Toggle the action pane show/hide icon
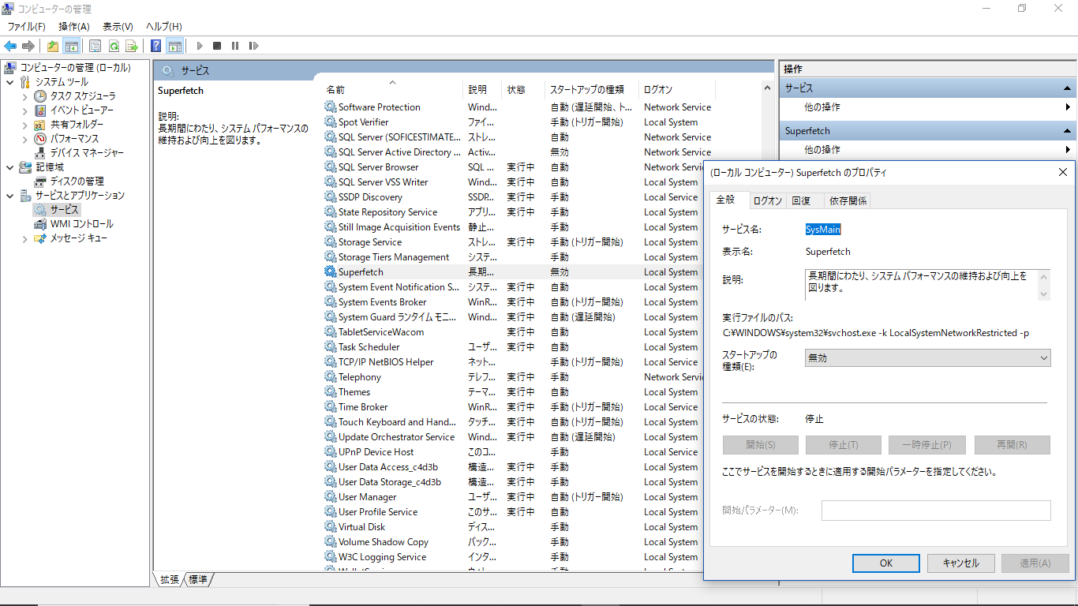Image resolution: width=1078 pixels, height=606 pixels. 174,46
